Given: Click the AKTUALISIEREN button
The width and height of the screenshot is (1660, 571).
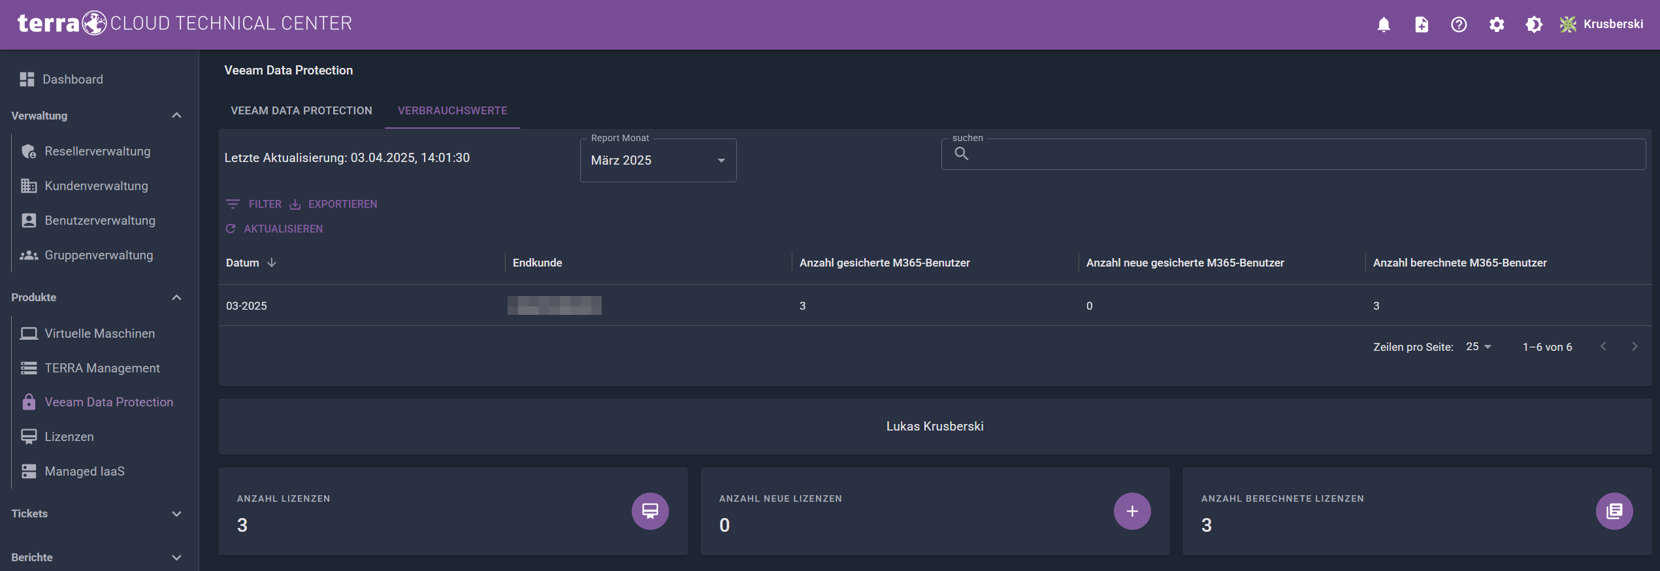Looking at the screenshot, I should [x=274, y=229].
